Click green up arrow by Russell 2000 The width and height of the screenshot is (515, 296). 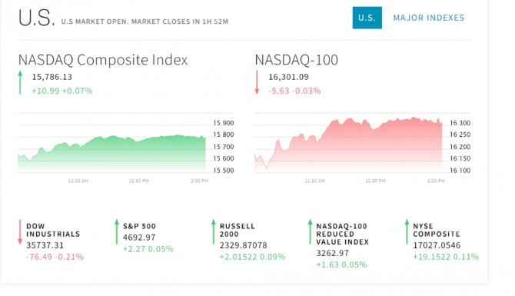[214, 231]
